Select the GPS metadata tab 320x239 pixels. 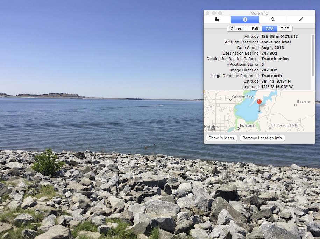[x=270, y=29]
